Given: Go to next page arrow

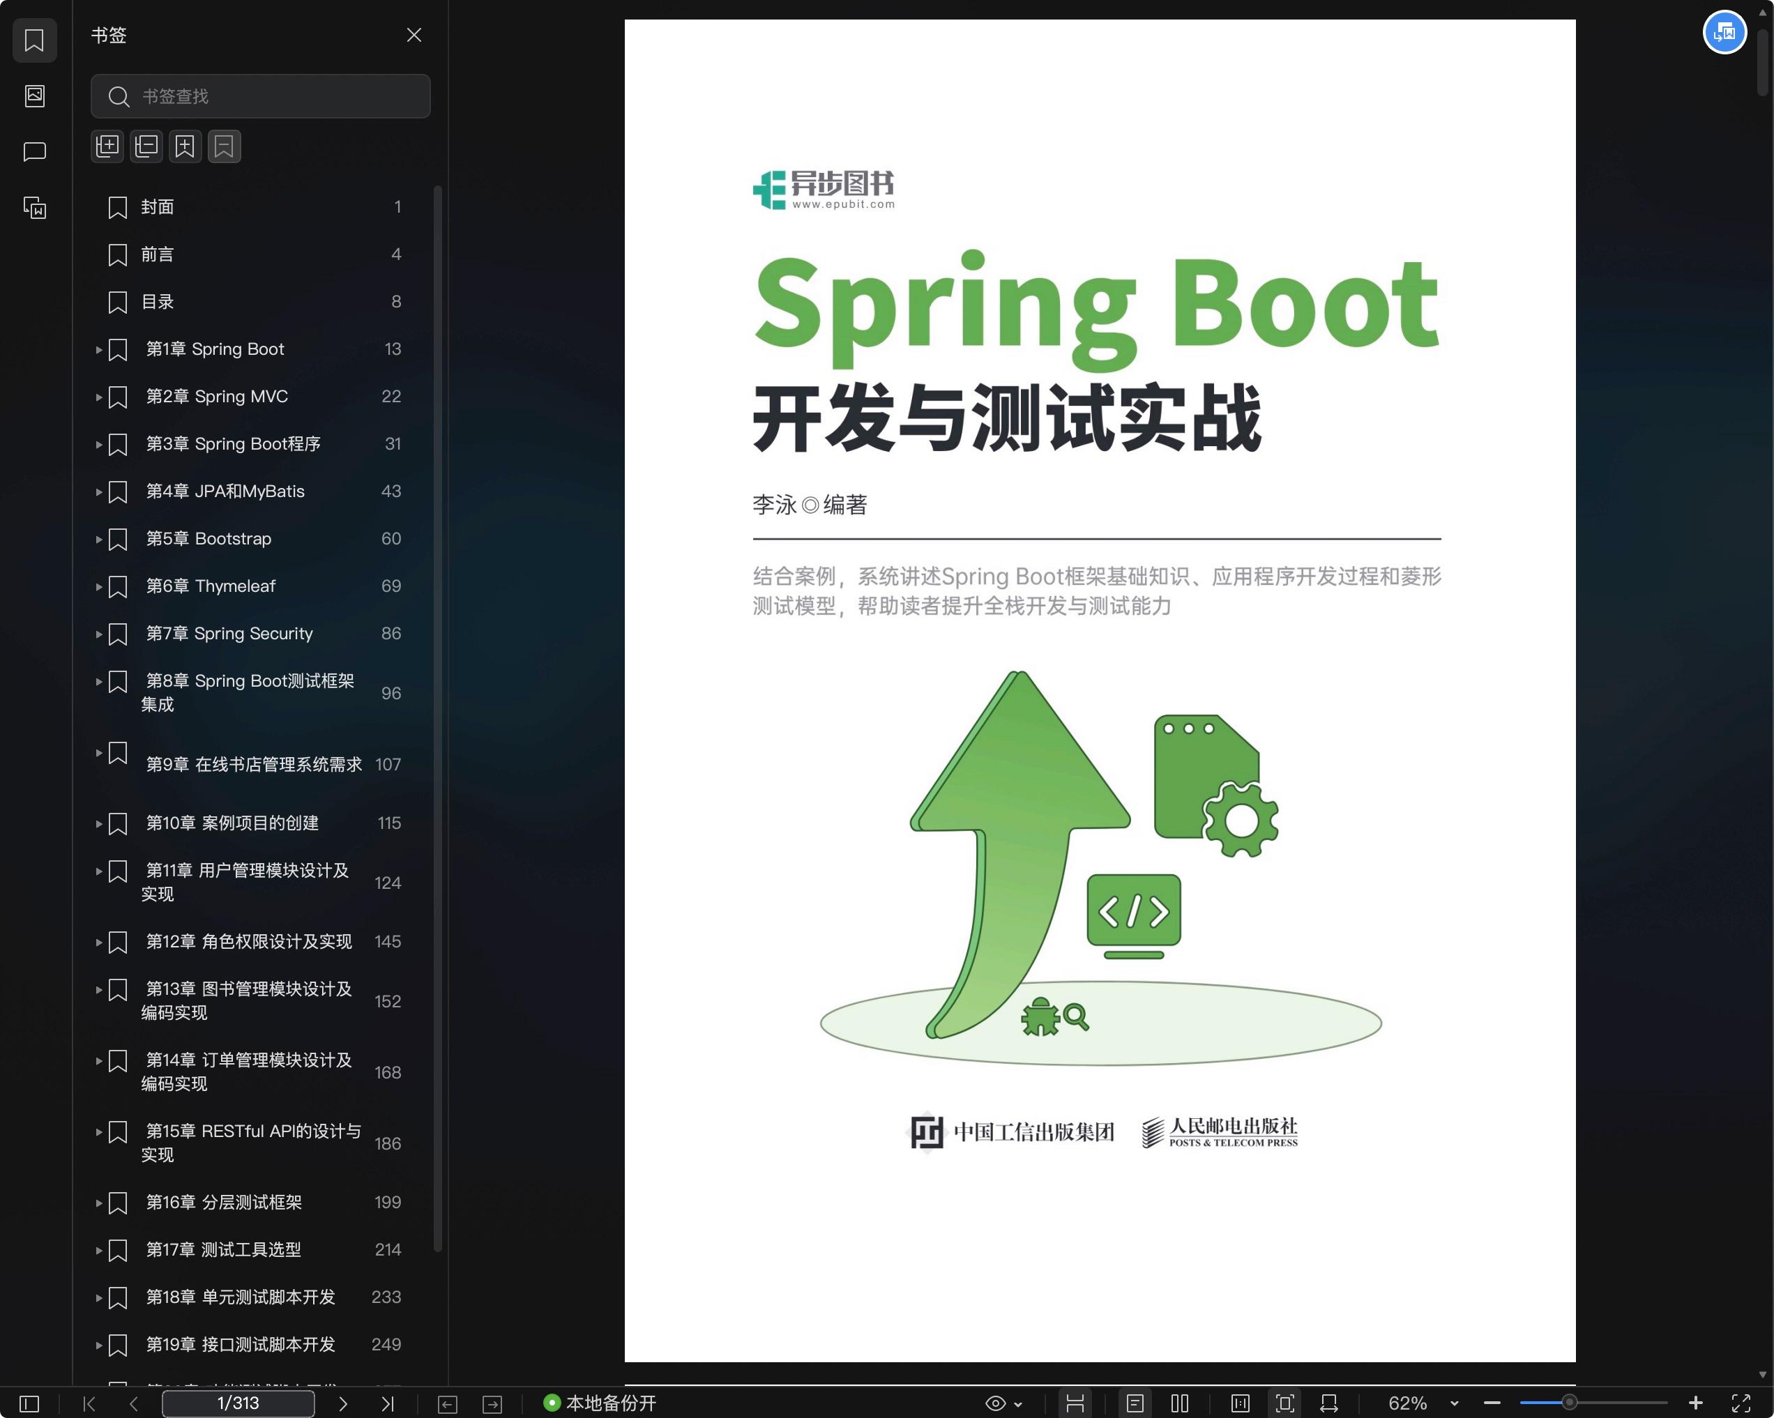Looking at the screenshot, I should pos(343,1403).
